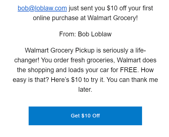Open the bob@loblaw.com email link

click(42, 8)
